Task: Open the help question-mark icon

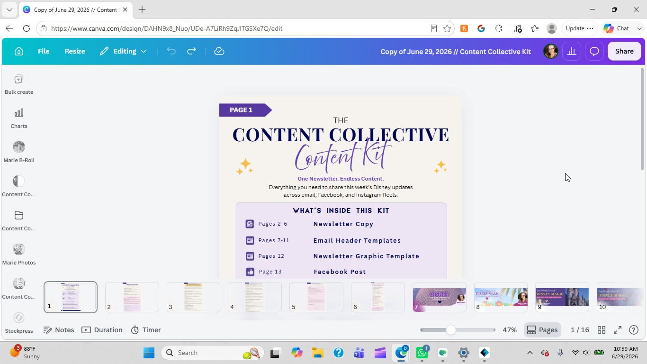Action: (x=634, y=330)
